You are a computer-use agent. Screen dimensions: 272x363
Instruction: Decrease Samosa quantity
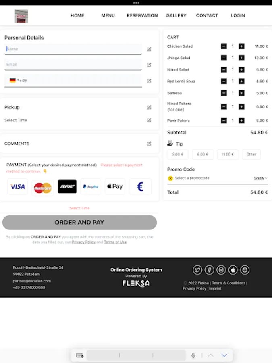(x=224, y=93)
